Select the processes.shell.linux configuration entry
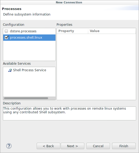The image size is (139, 153). [x=29, y=38]
